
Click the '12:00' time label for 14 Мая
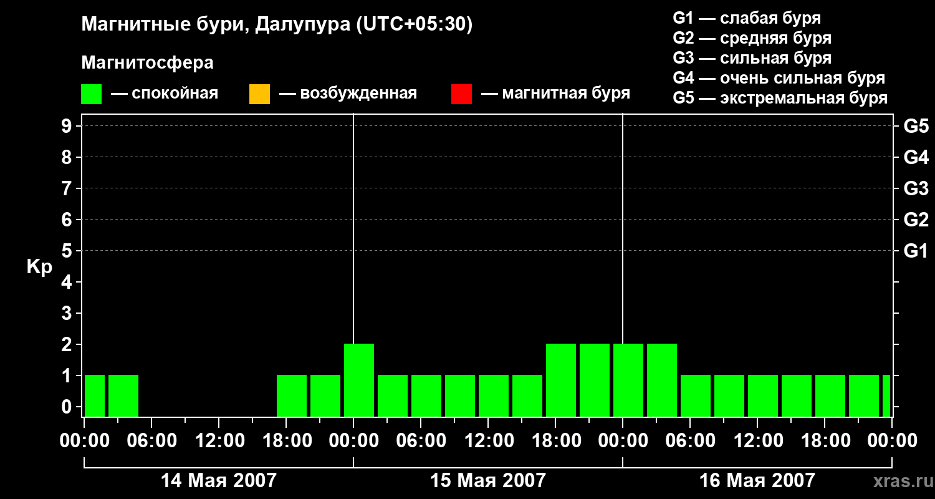219,440
